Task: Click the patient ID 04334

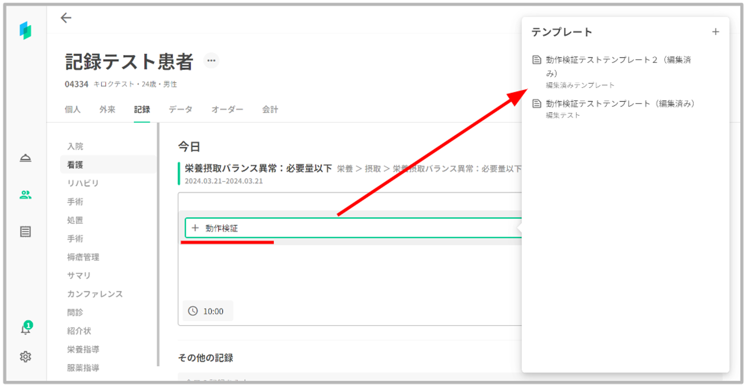Action: click(76, 84)
